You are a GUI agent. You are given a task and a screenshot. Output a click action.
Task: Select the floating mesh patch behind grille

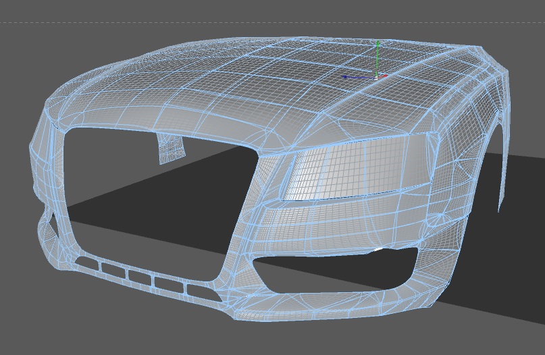(171, 148)
